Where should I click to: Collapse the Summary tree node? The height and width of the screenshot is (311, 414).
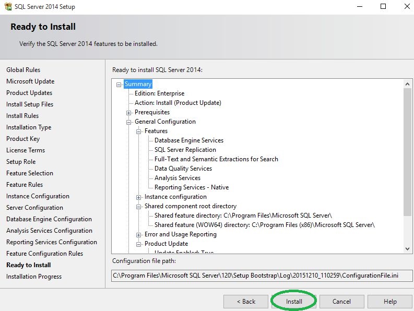(x=119, y=85)
